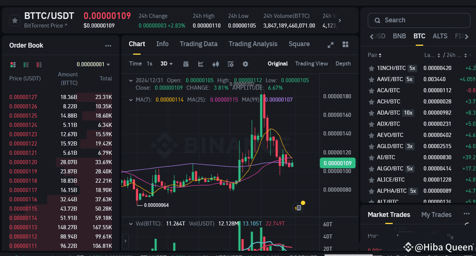Expand chart to fullscreen

tap(331, 45)
